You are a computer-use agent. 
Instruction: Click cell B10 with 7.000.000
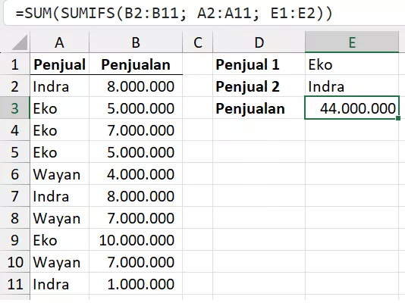pyautogui.click(x=136, y=262)
